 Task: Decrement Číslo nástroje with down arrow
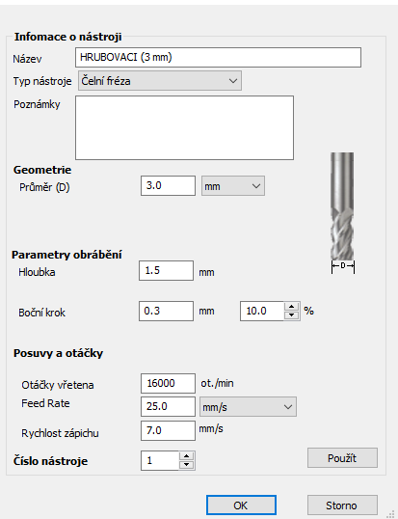tap(187, 465)
